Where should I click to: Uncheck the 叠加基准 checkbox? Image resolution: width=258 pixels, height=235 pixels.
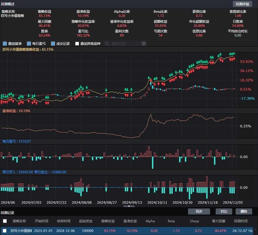(x=5, y=43)
